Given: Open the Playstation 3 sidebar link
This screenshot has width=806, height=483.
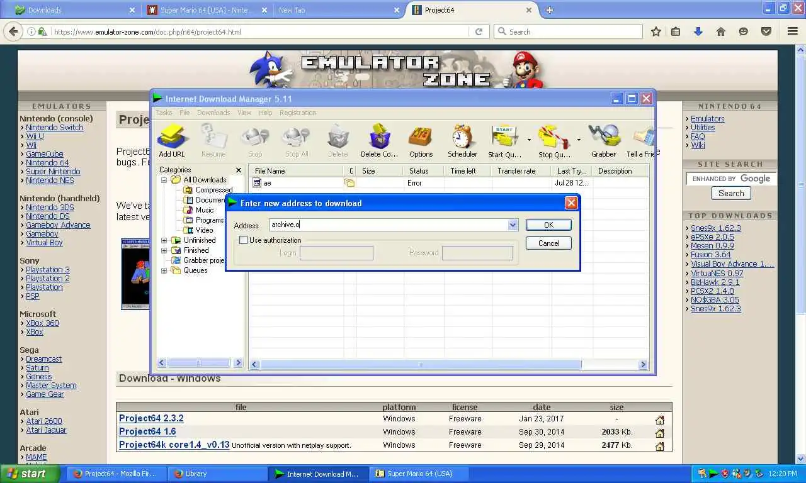Looking at the screenshot, I should coord(48,270).
